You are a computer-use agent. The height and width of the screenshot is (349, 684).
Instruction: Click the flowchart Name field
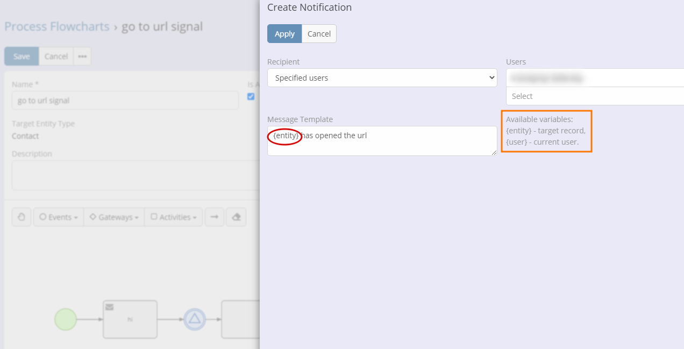125,101
